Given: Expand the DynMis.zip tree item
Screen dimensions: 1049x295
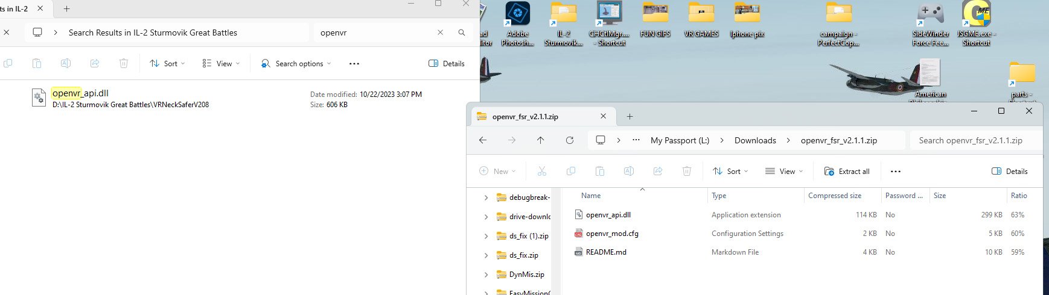Looking at the screenshot, I should [x=486, y=275].
